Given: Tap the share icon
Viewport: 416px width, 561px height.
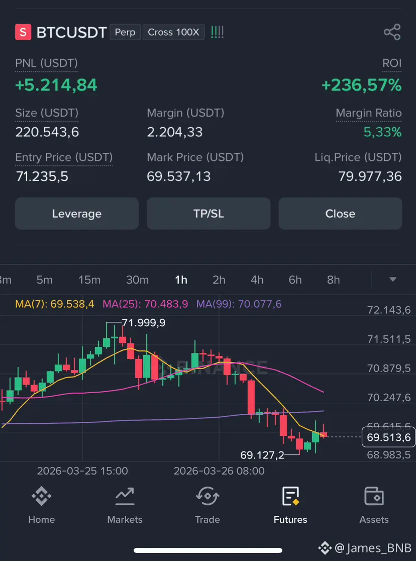Looking at the screenshot, I should point(392,32).
